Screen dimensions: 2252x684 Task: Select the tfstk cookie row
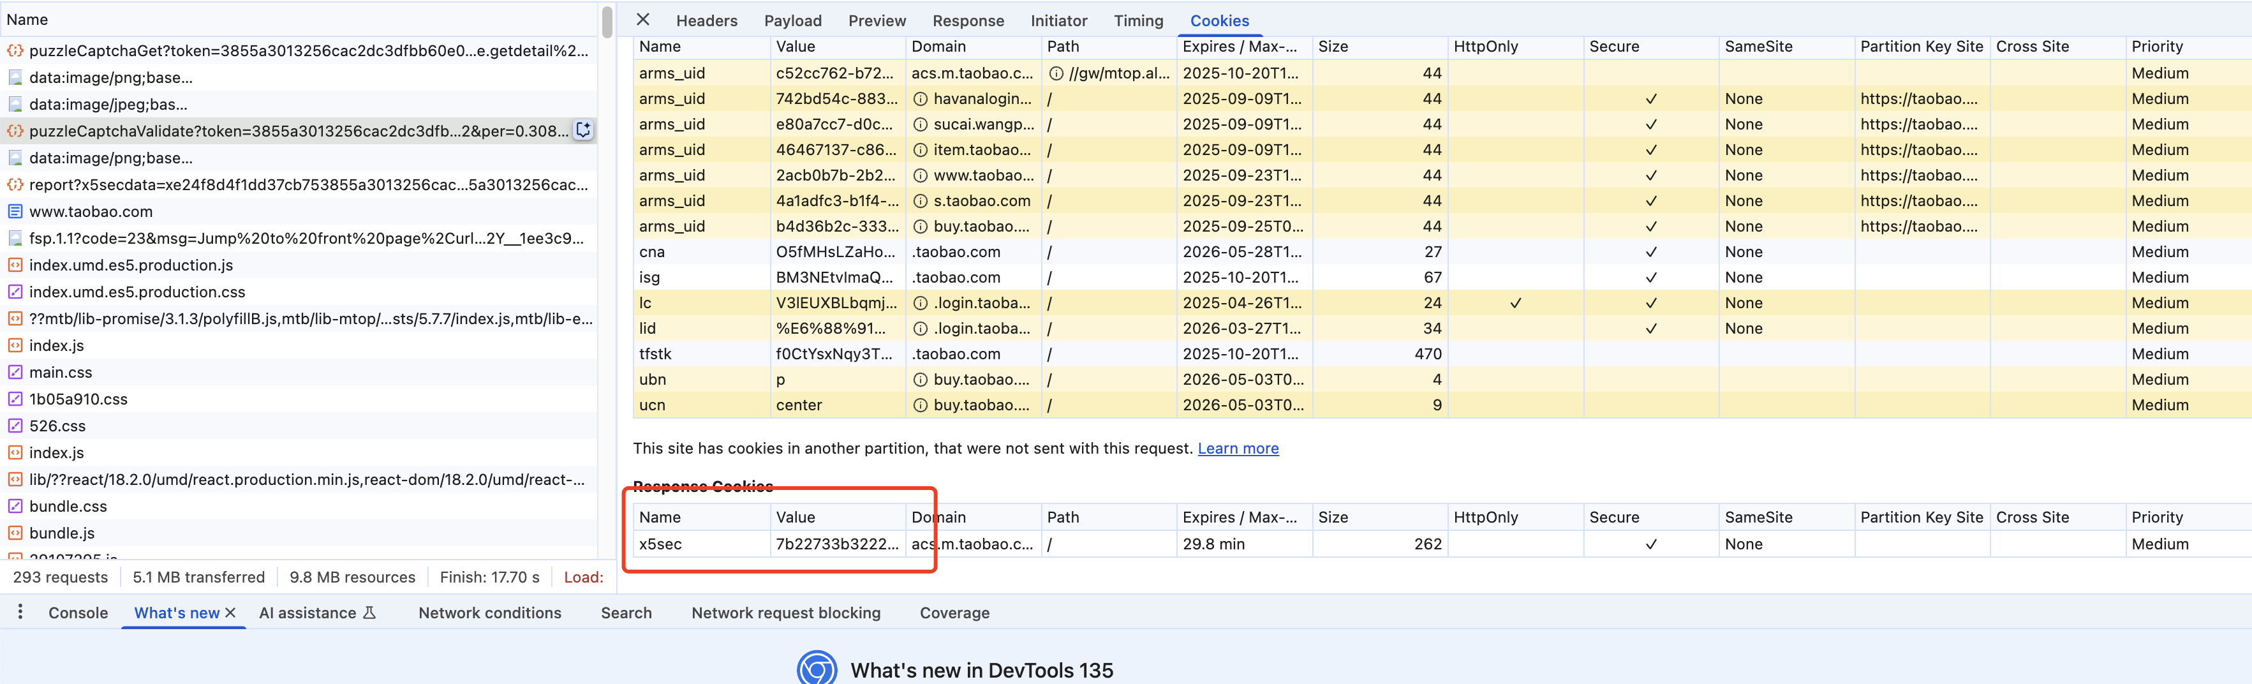pyautogui.click(x=1442, y=353)
